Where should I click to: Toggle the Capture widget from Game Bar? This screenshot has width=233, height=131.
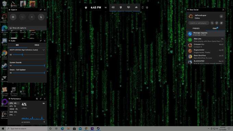coord(121,8)
